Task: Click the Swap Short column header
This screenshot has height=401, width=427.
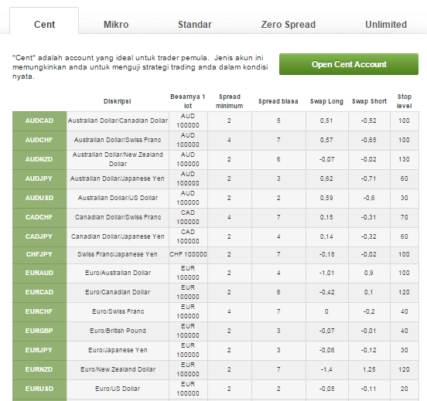Action: [x=369, y=101]
